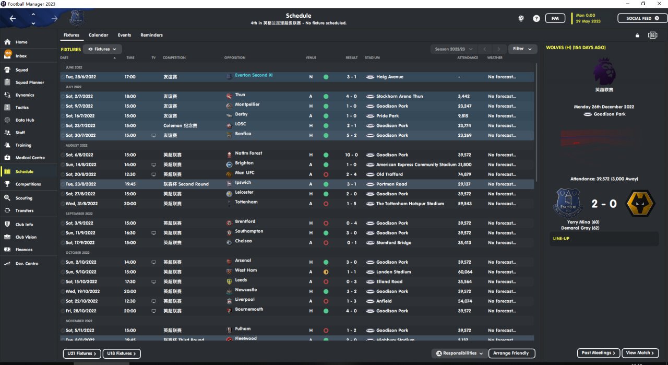This screenshot has height=365, width=668.
Task: Click the up chevron in navigation header
Action: 33,14
